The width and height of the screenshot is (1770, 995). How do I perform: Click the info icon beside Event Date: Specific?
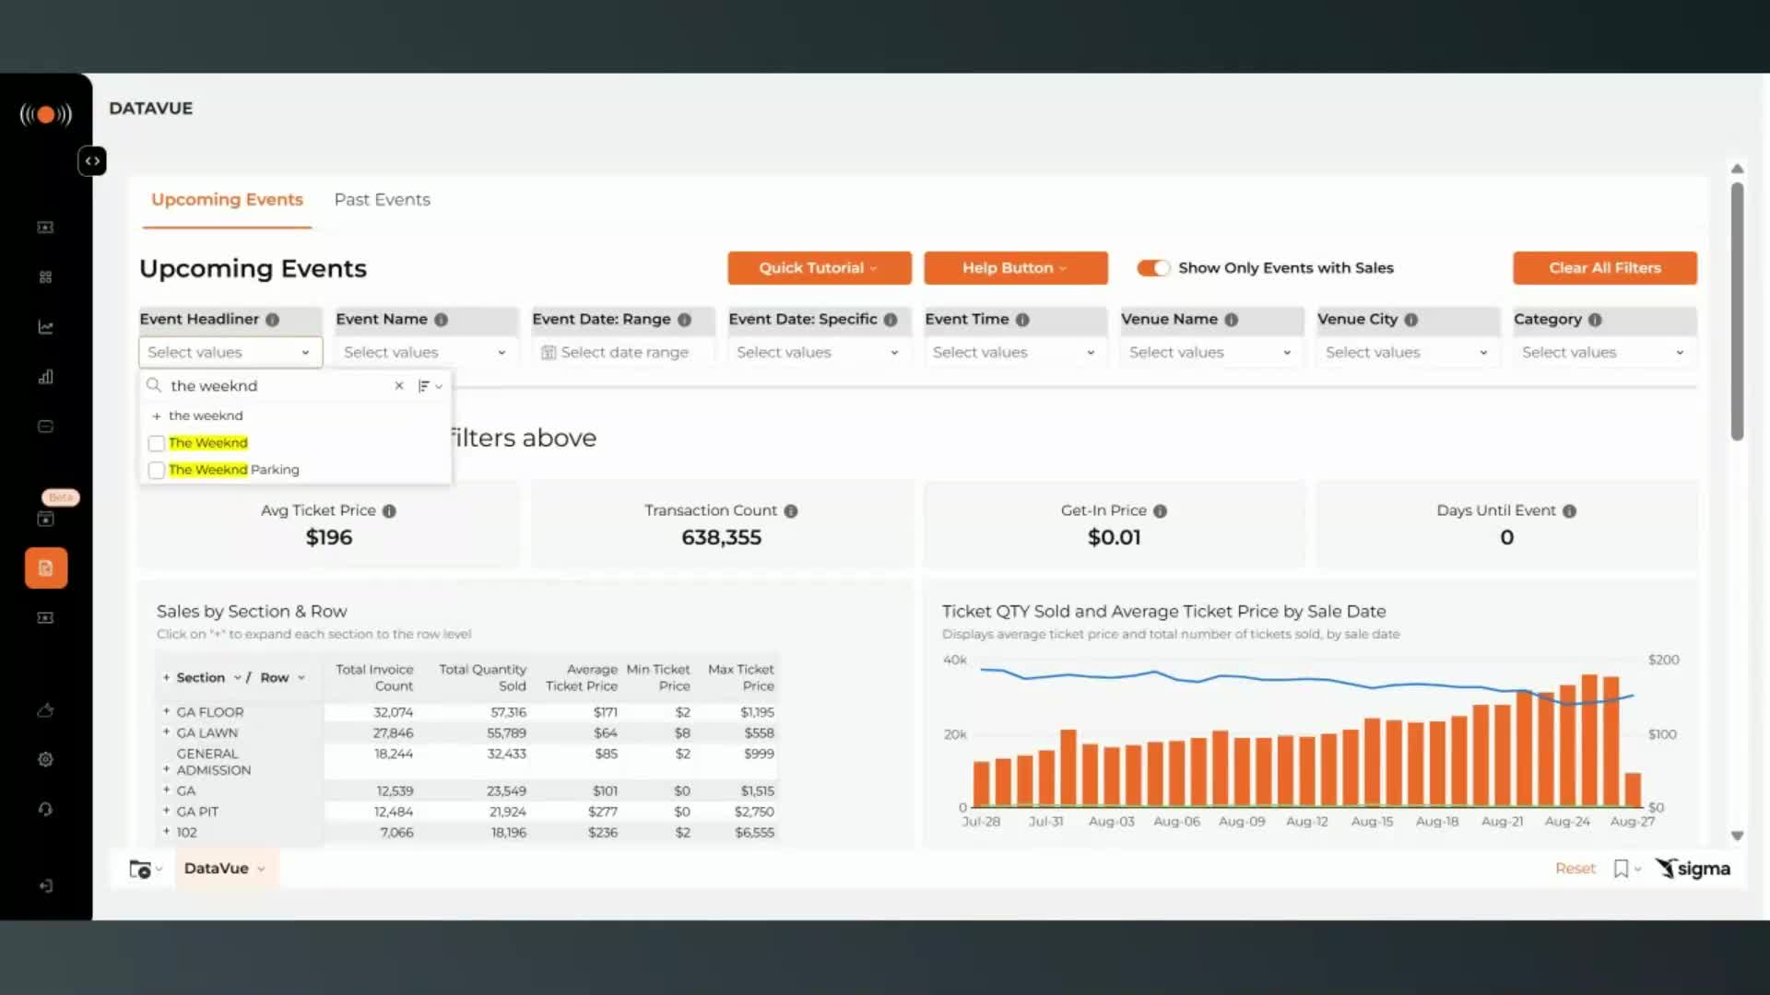[891, 320]
